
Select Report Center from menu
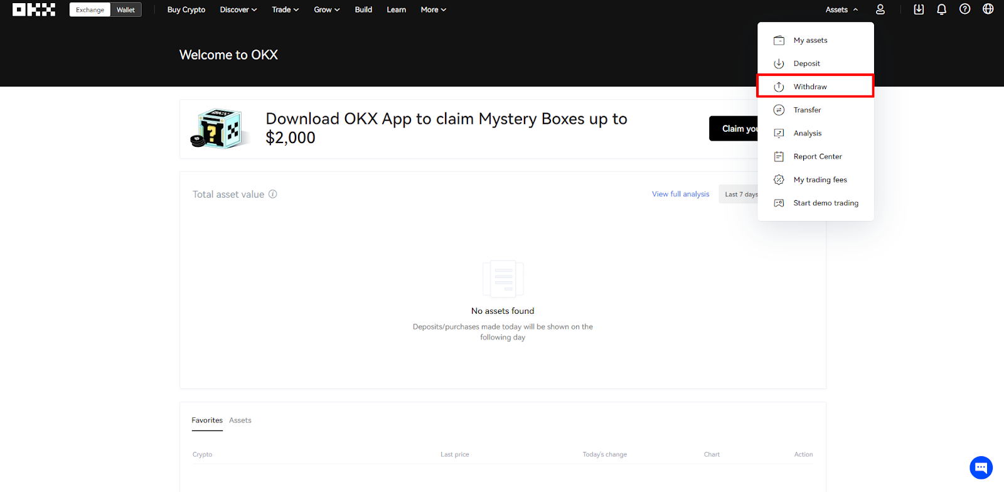pyautogui.click(x=816, y=156)
